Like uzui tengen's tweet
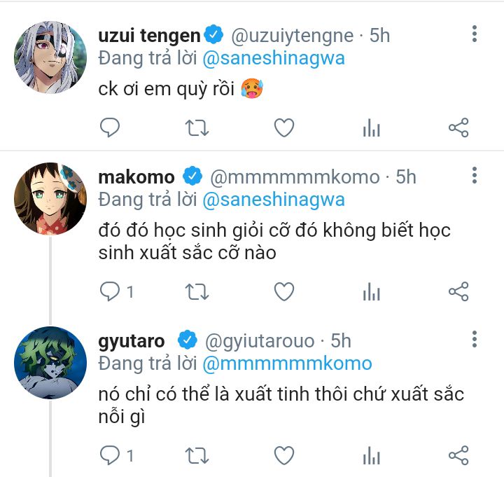Viewport: 504px width, 477px height. tap(283, 127)
